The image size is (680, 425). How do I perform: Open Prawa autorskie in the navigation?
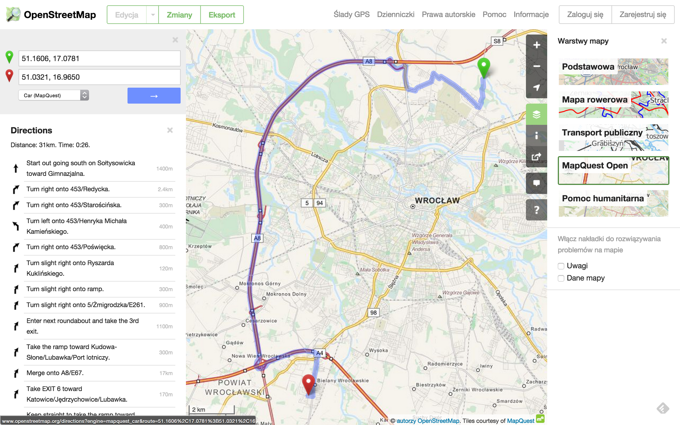point(449,14)
